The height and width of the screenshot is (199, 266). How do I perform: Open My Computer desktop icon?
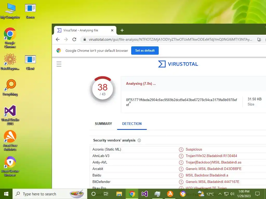10,11
